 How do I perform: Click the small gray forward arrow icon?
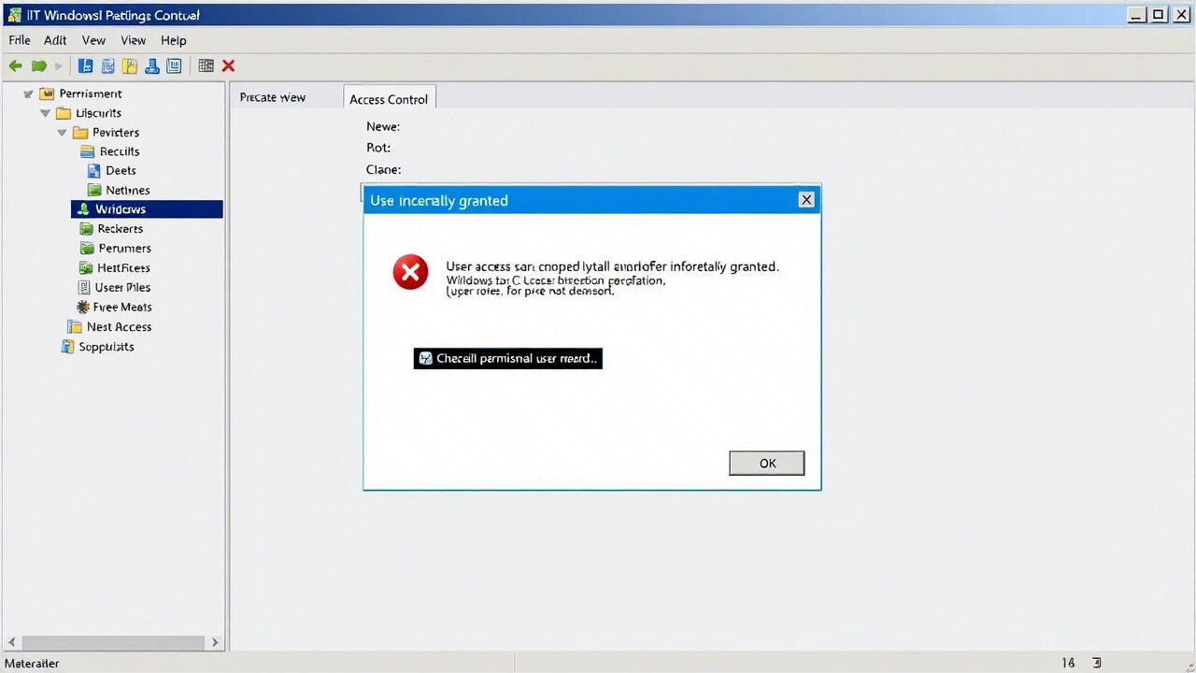58,66
